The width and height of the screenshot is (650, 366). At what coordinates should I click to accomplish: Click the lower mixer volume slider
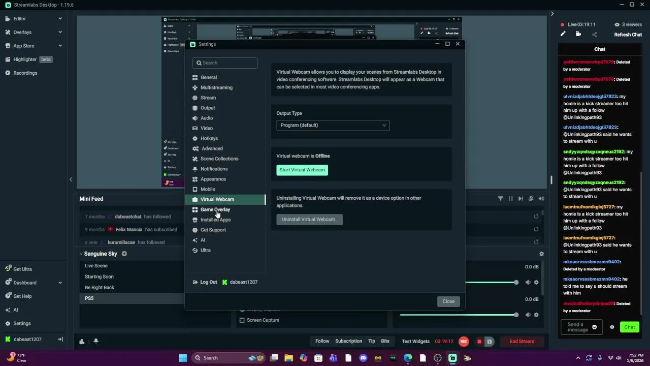tap(459, 315)
